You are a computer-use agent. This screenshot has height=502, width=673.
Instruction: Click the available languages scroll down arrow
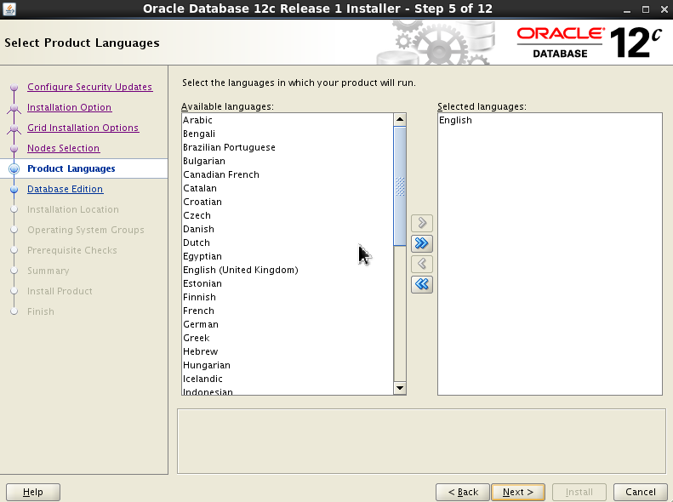[x=400, y=388]
